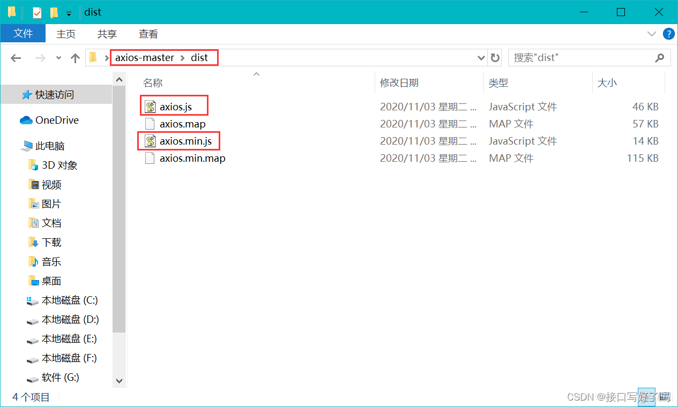Image resolution: width=678 pixels, height=407 pixels.
Task: Open 本地磁盘 (F:) drive
Action: click(70, 358)
